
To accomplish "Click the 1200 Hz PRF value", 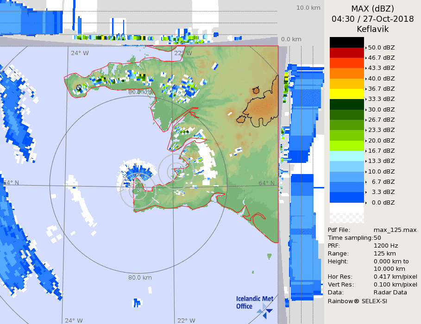I will point(385,246).
